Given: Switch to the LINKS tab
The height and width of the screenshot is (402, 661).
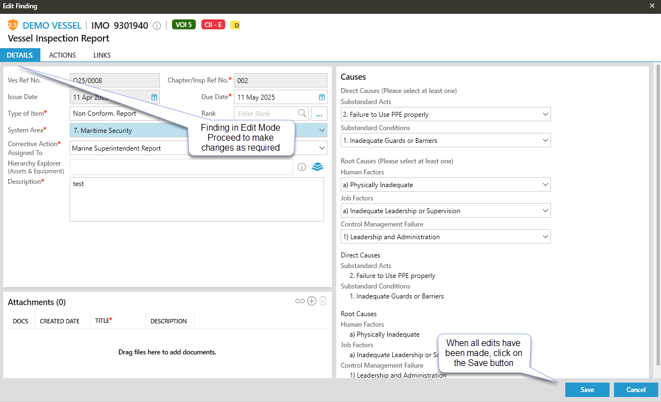Looking at the screenshot, I should click(102, 55).
